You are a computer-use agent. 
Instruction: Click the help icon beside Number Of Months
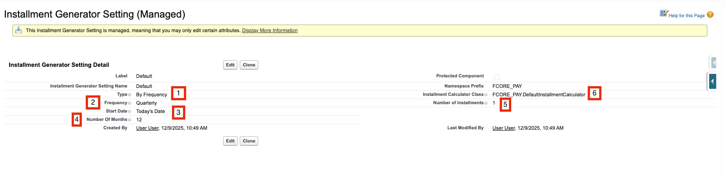[x=129, y=120]
